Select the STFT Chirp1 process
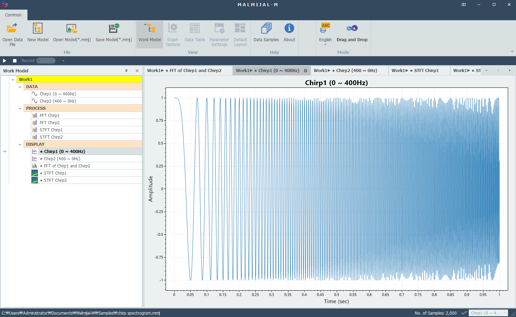The width and height of the screenshot is (516, 317). point(86,130)
